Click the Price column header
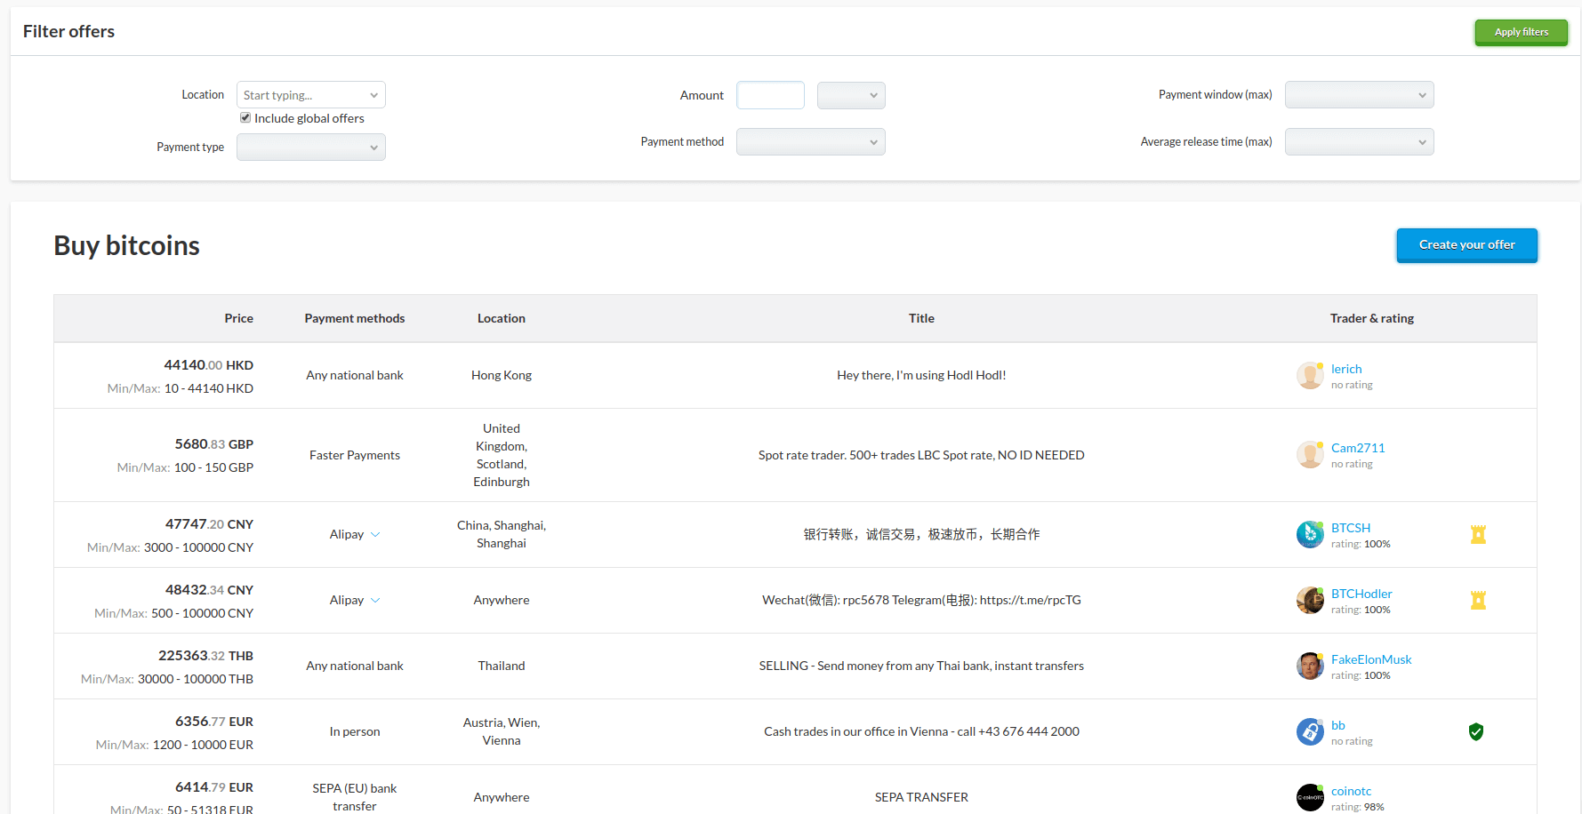 tap(238, 317)
